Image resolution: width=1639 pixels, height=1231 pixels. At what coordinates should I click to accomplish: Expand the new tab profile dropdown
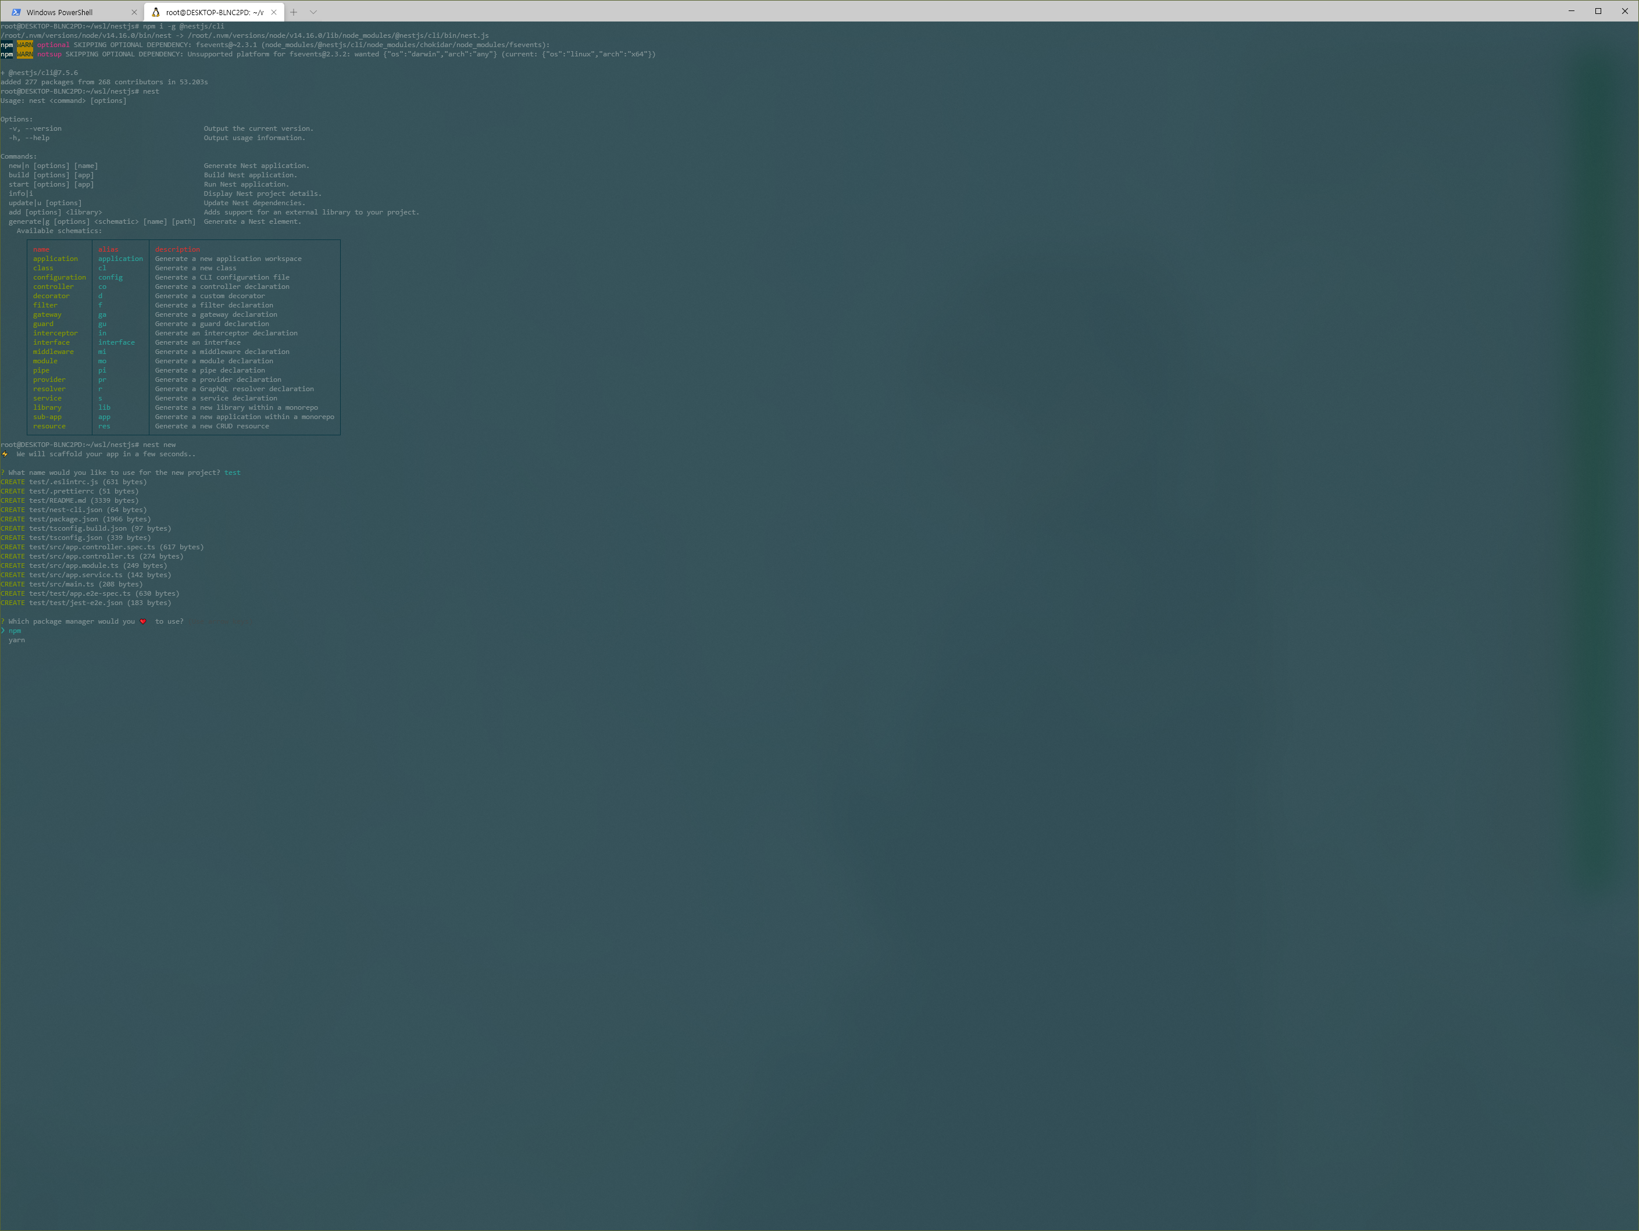point(313,12)
